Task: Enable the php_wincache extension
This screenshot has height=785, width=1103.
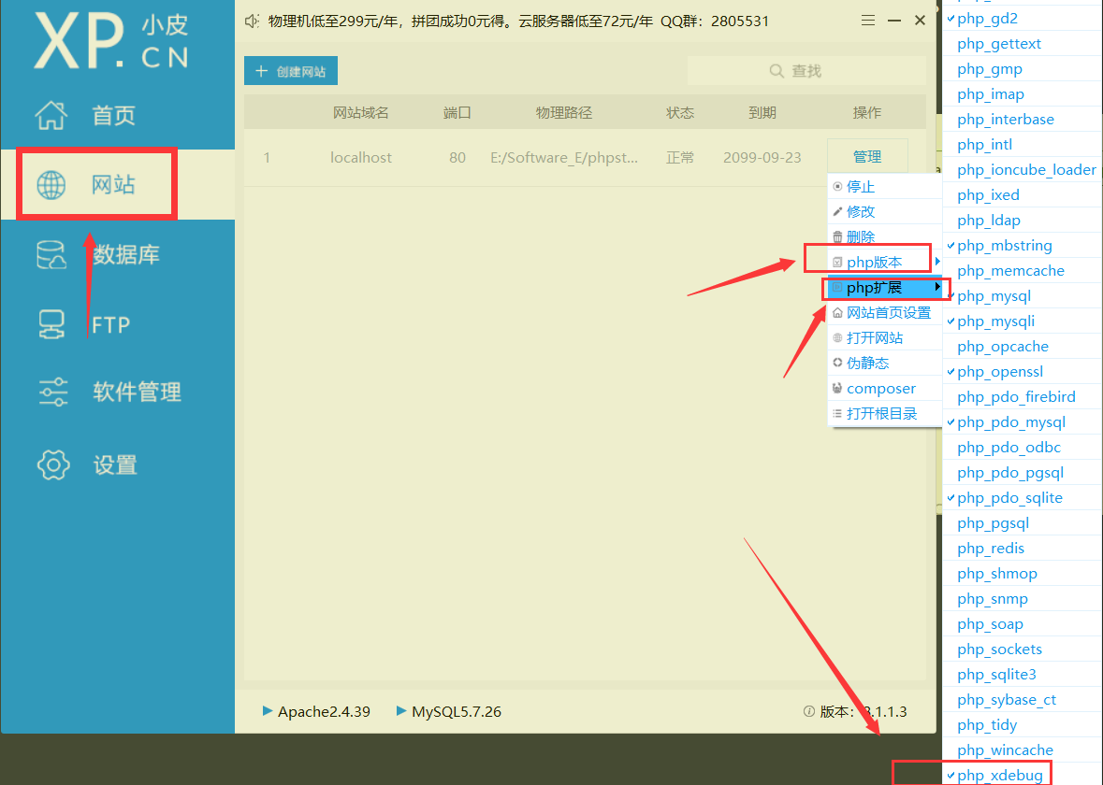Action: click(x=1022, y=749)
